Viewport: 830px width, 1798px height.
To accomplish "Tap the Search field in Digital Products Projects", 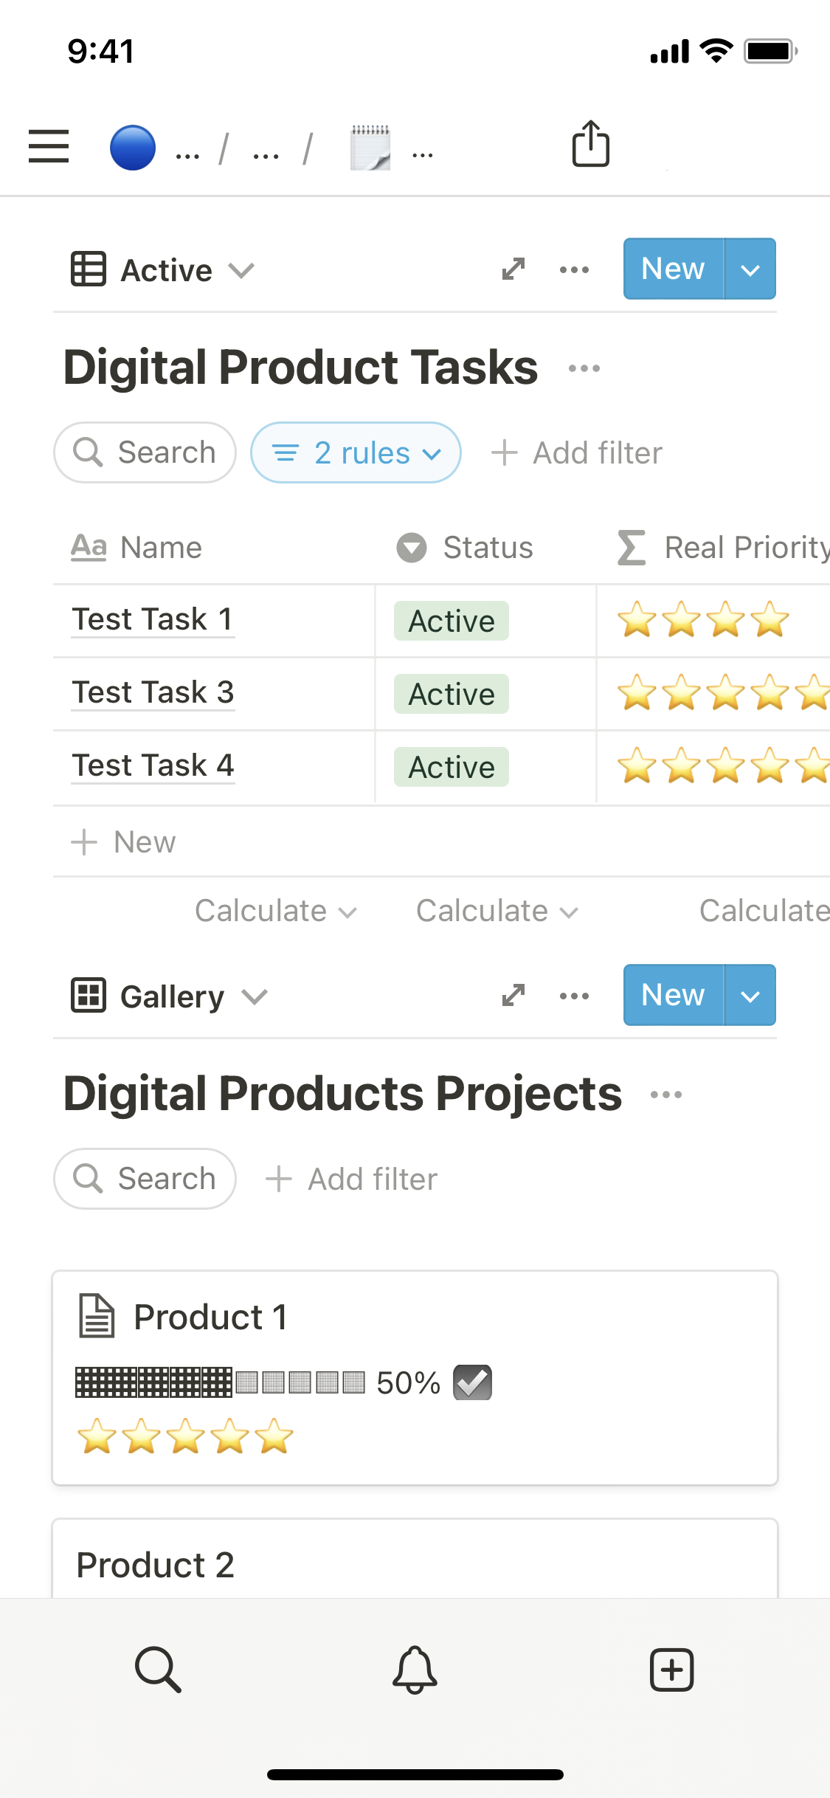I will [145, 1179].
